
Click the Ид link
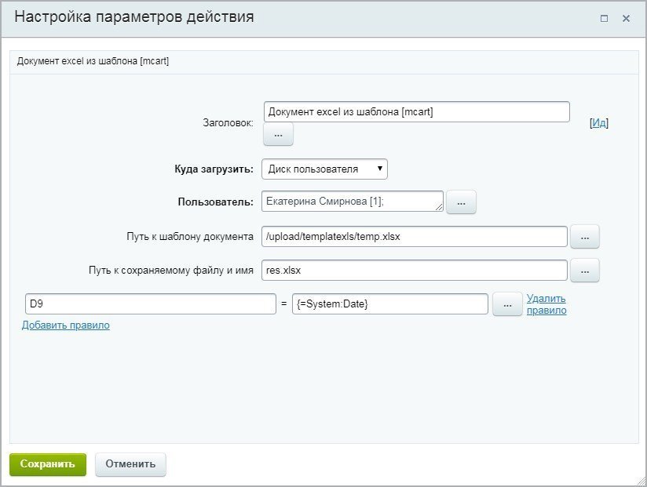coord(599,122)
